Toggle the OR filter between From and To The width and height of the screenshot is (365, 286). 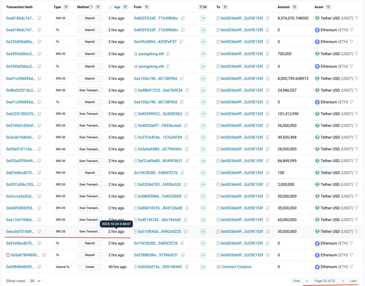(203, 7)
